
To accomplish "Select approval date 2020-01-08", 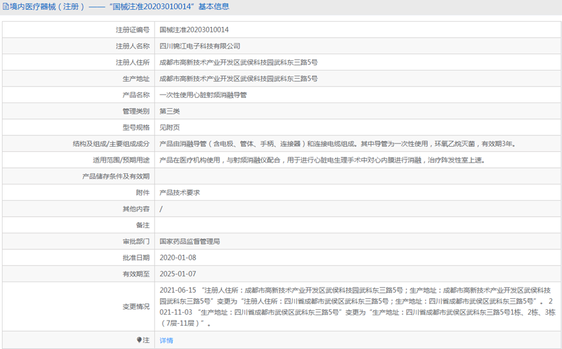I will tap(178, 258).
